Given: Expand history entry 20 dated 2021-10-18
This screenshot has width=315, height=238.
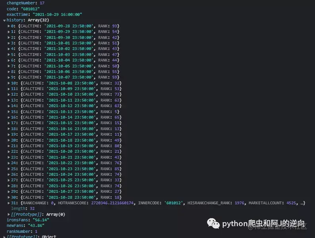Looking at the screenshot, I should pyautogui.click(x=9, y=140).
